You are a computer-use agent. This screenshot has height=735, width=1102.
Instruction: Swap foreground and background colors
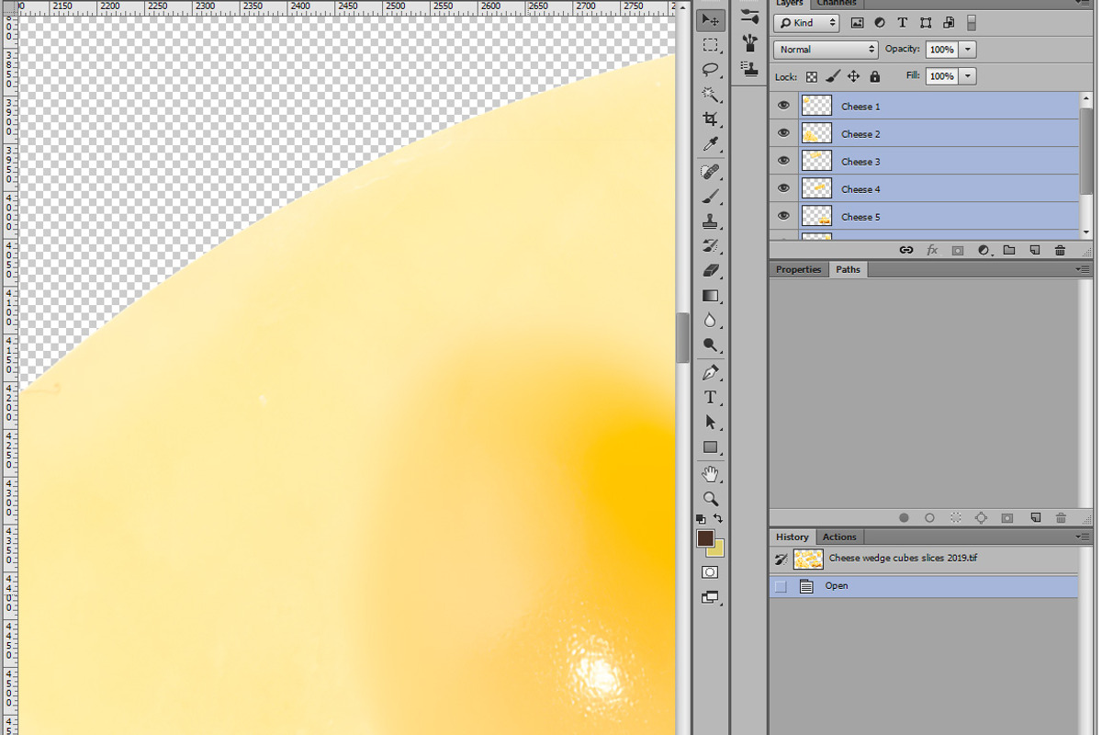(718, 519)
